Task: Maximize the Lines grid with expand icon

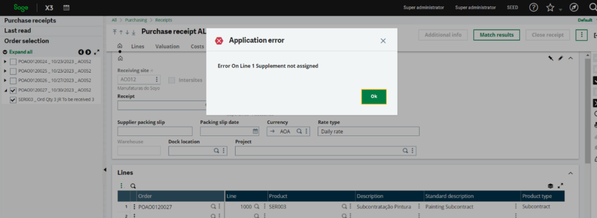Action: (x=560, y=186)
